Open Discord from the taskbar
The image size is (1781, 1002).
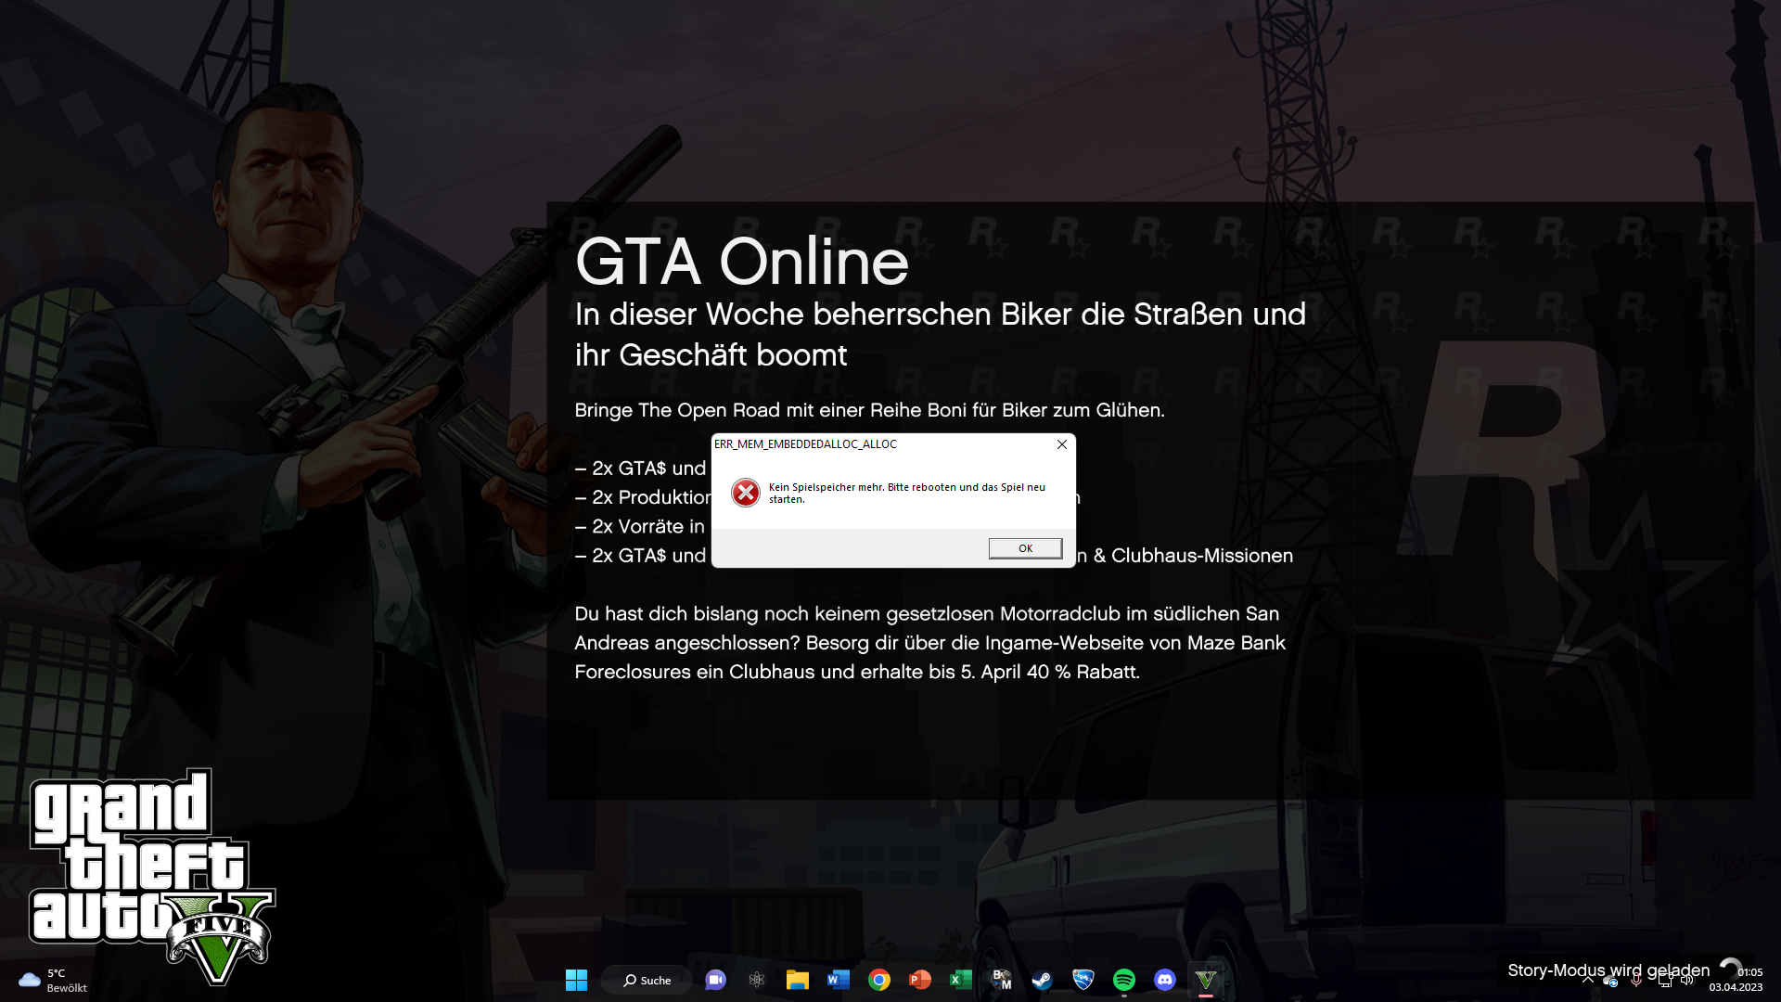click(x=1165, y=980)
